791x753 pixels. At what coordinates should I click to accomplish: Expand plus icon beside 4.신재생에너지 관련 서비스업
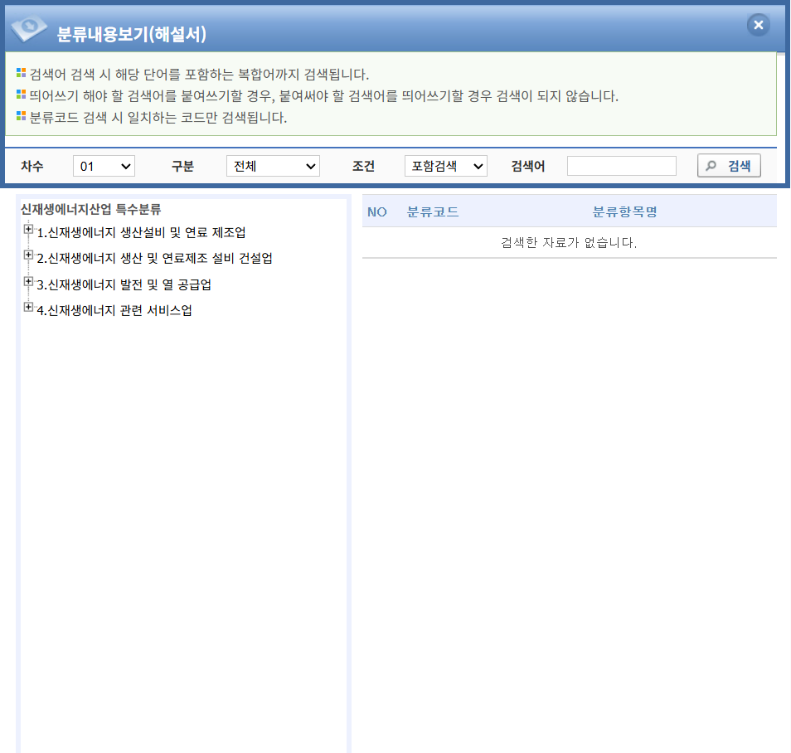pos(29,308)
